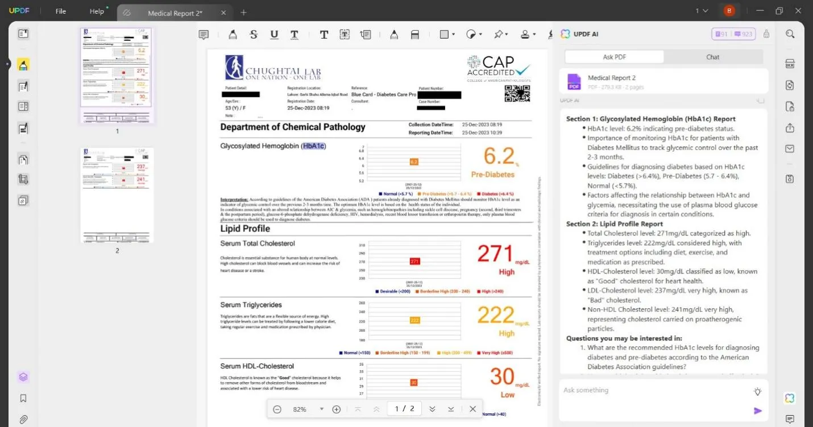Image resolution: width=813 pixels, height=427 pixels.
Task: Select the squiggly underline tool
Action: point(294,35)
